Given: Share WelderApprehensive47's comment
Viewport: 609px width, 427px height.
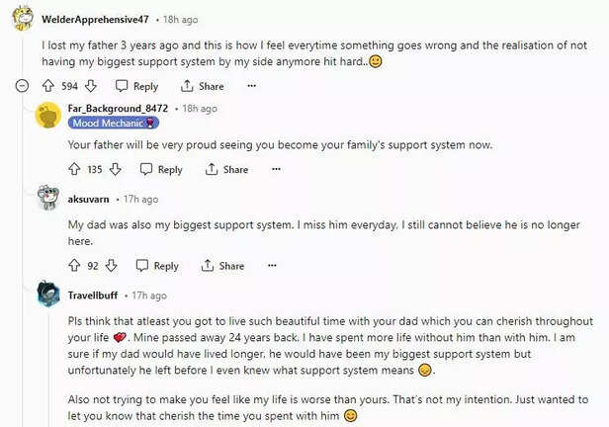Looking at the screenshot, I should 202,86.
